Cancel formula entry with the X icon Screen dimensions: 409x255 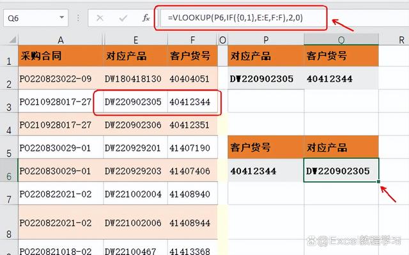tap(100, 18)
